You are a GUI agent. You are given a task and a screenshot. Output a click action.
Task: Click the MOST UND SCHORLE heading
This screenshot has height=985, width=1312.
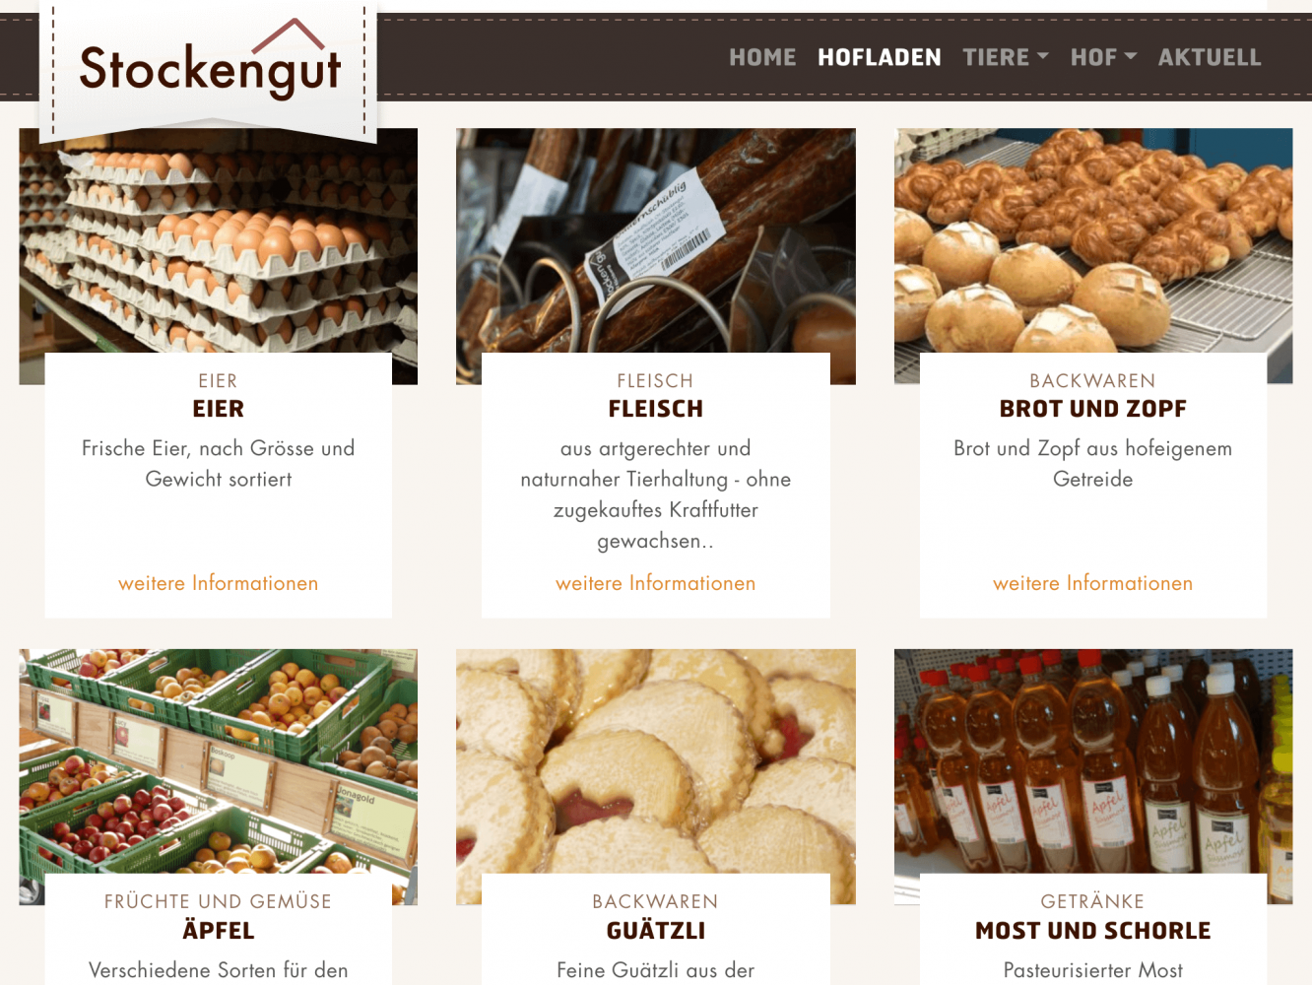1093,931
